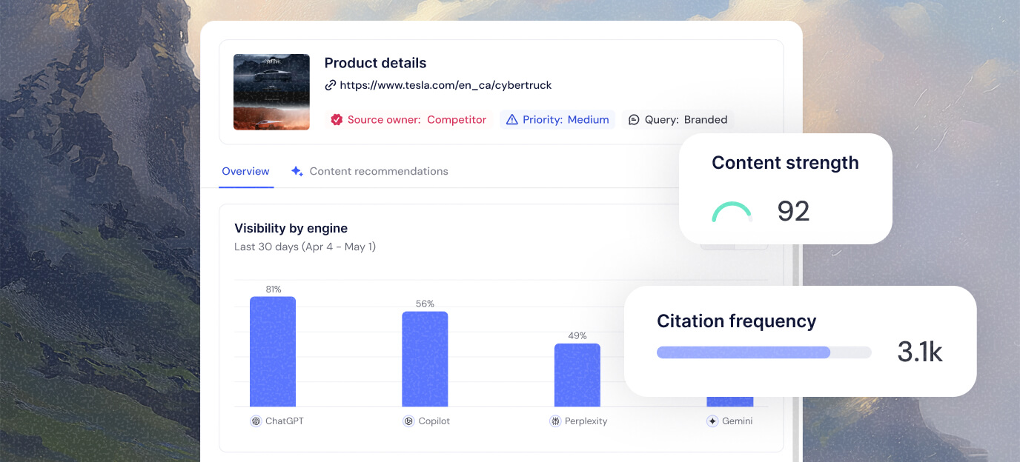The width and height of the screenshot is (1020, 462).
Task: Select the Query: Branded tag
Action: pyautogui.click(x=678, y=119)
